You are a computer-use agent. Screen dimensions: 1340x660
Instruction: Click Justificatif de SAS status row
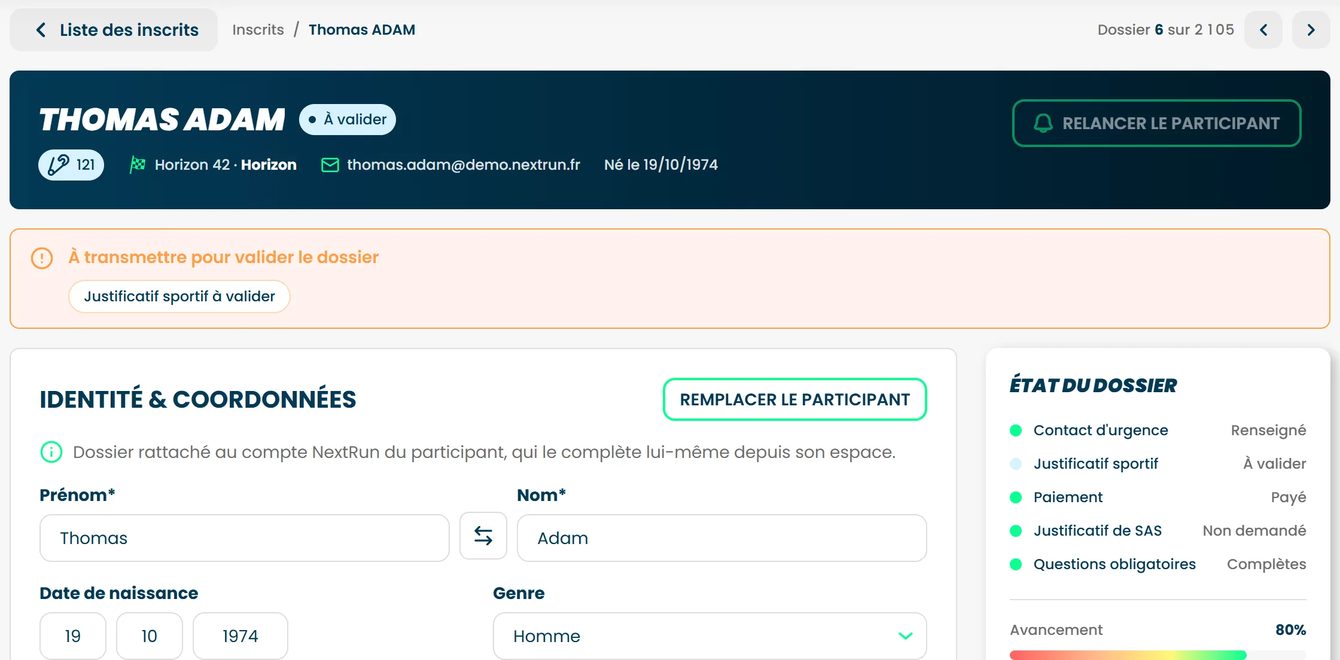pos(1158,531)
